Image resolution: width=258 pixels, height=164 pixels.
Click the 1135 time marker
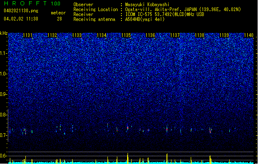point(126,35)
